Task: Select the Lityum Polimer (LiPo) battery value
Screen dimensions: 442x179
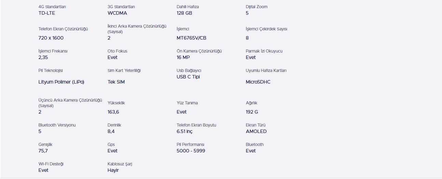Action: coord(61,82)
